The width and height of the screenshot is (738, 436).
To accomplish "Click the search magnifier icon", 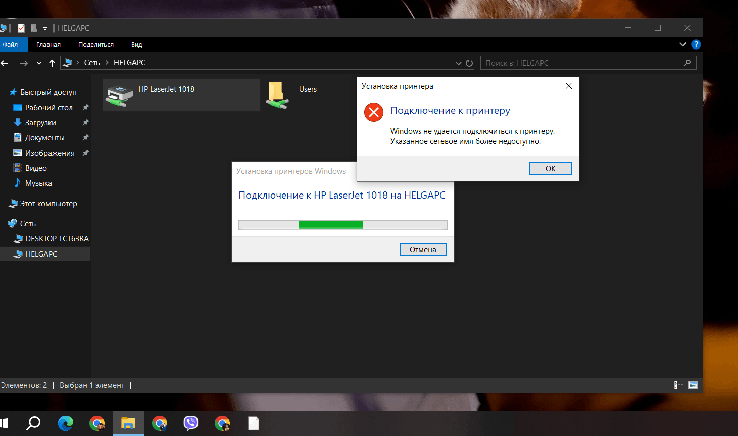I will pos(687,63).
